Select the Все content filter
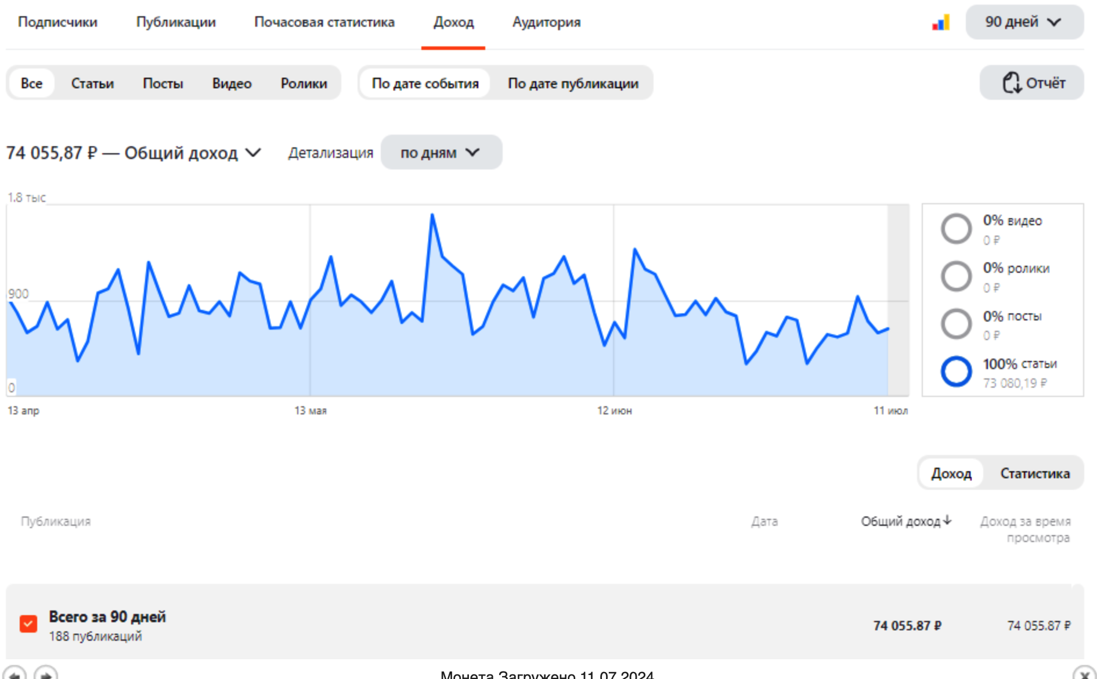 pyautogui.click(x=31, y=83)
